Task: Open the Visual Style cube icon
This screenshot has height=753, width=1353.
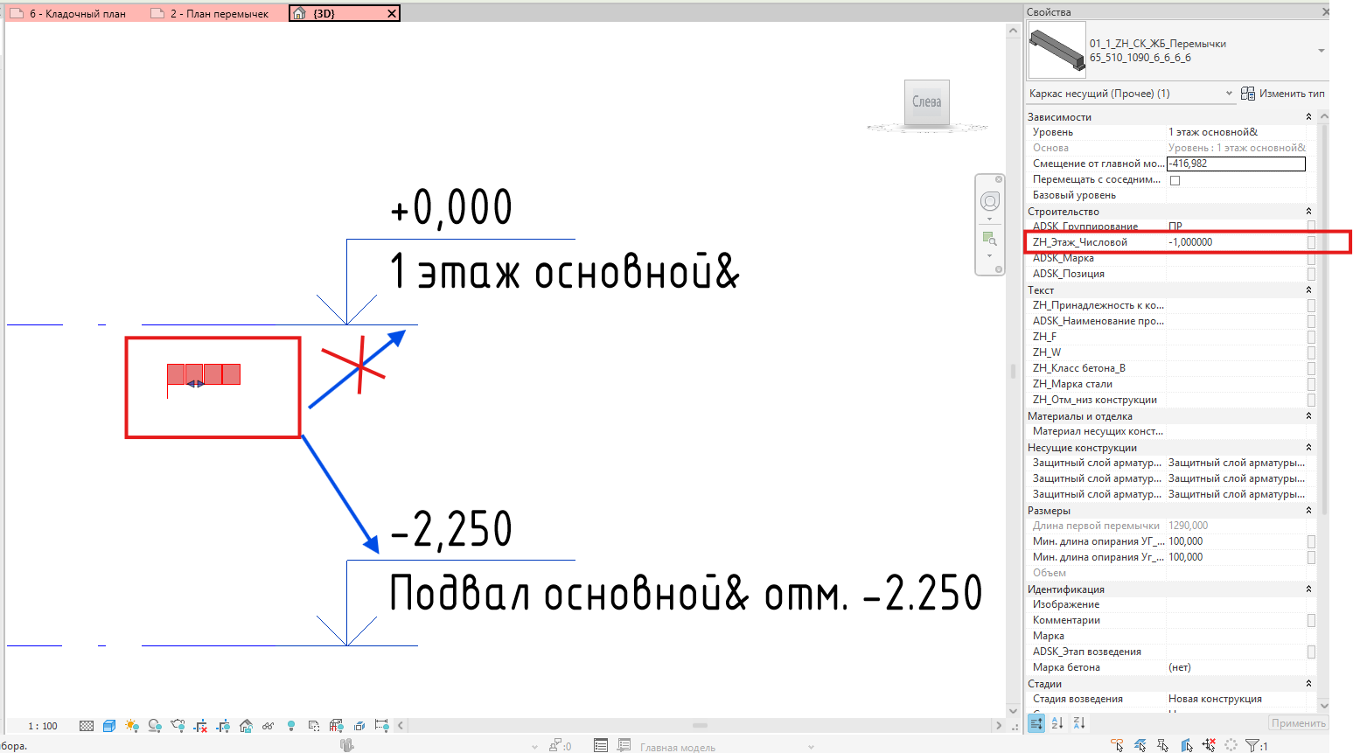Action: point(109,726)
